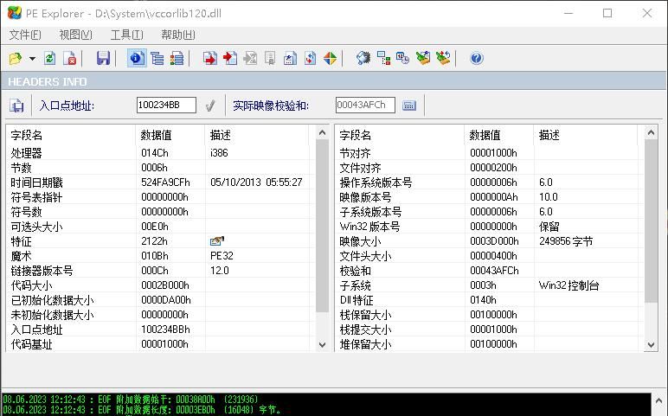Click the 描述 column header in left table
Image resolution: width=668 pixels, height=416 pixels.
pos(257,136)
